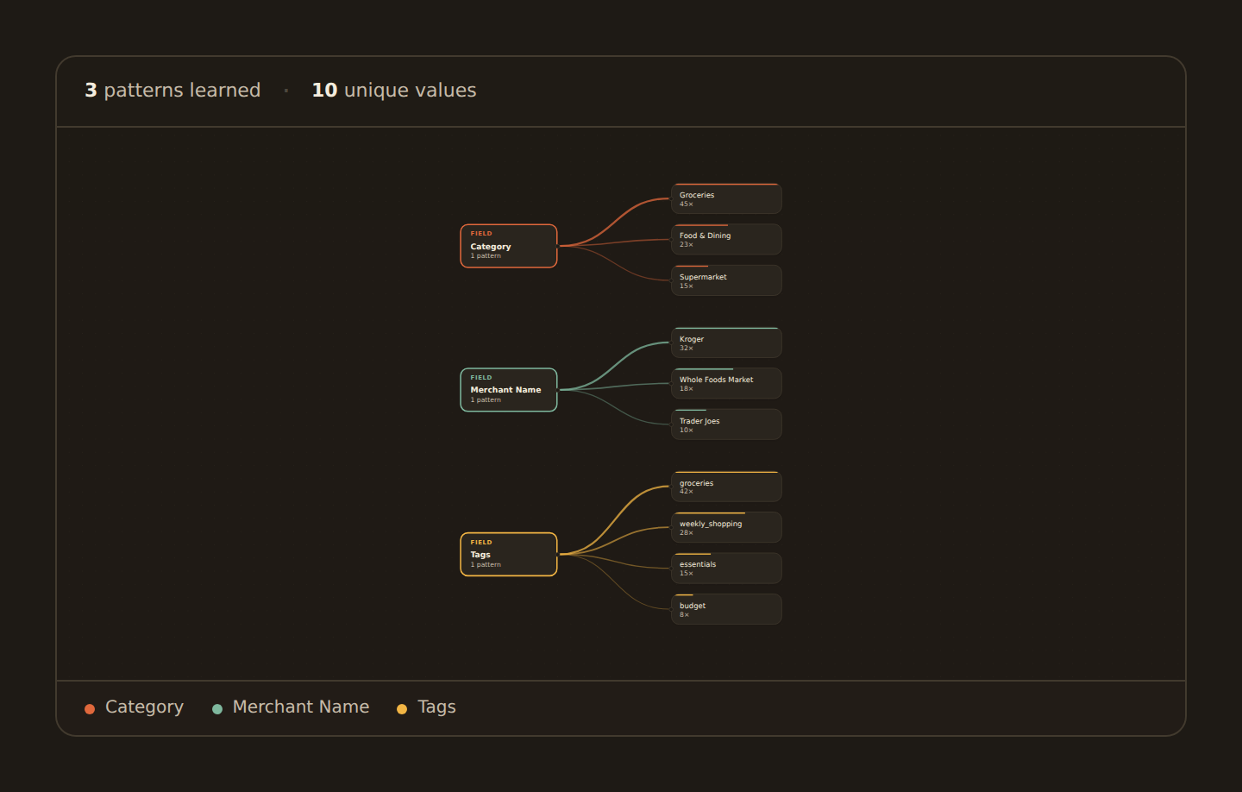
Task: Click the Kroger value node
Action: 726,343
